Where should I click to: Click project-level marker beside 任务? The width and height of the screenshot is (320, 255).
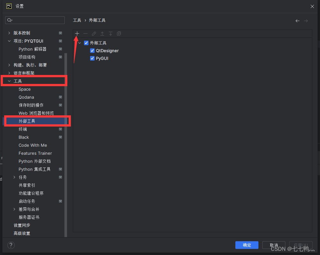(60, 177)
